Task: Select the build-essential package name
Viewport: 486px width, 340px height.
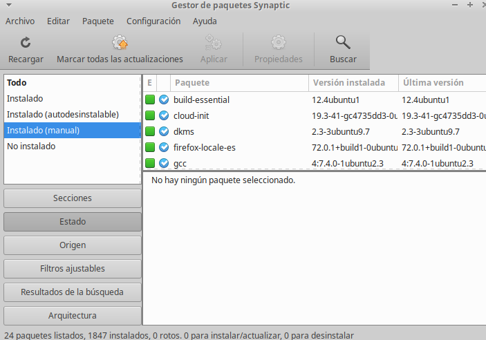Action: tap(201, 100)
